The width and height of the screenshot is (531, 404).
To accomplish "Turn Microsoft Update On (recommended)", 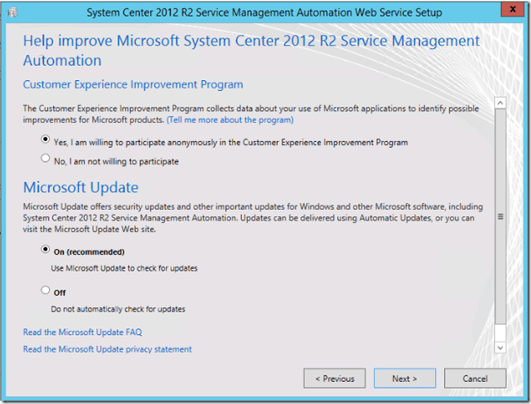I will [45, 250].
